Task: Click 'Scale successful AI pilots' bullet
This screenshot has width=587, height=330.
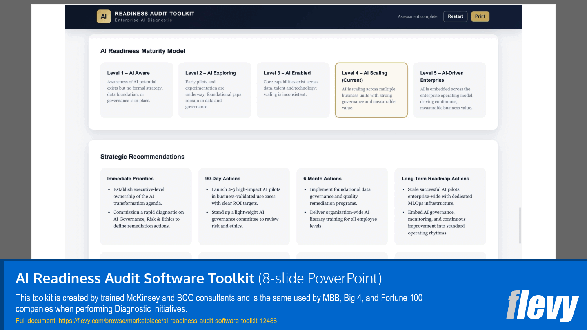Action: pyautogui.click(x=440, y=196)
